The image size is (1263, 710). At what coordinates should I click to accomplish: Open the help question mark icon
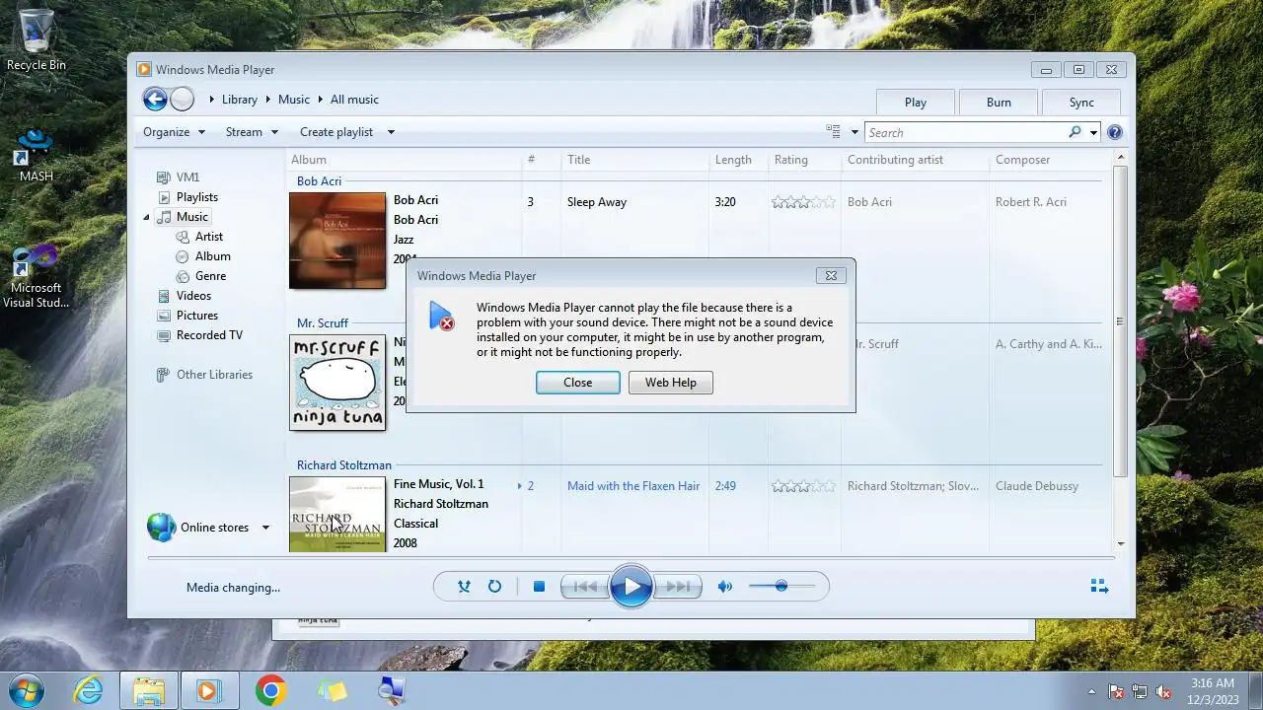(x=1115, y=132)
